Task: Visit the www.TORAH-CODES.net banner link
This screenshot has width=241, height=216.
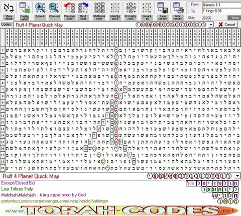Action: coord(122,210)
